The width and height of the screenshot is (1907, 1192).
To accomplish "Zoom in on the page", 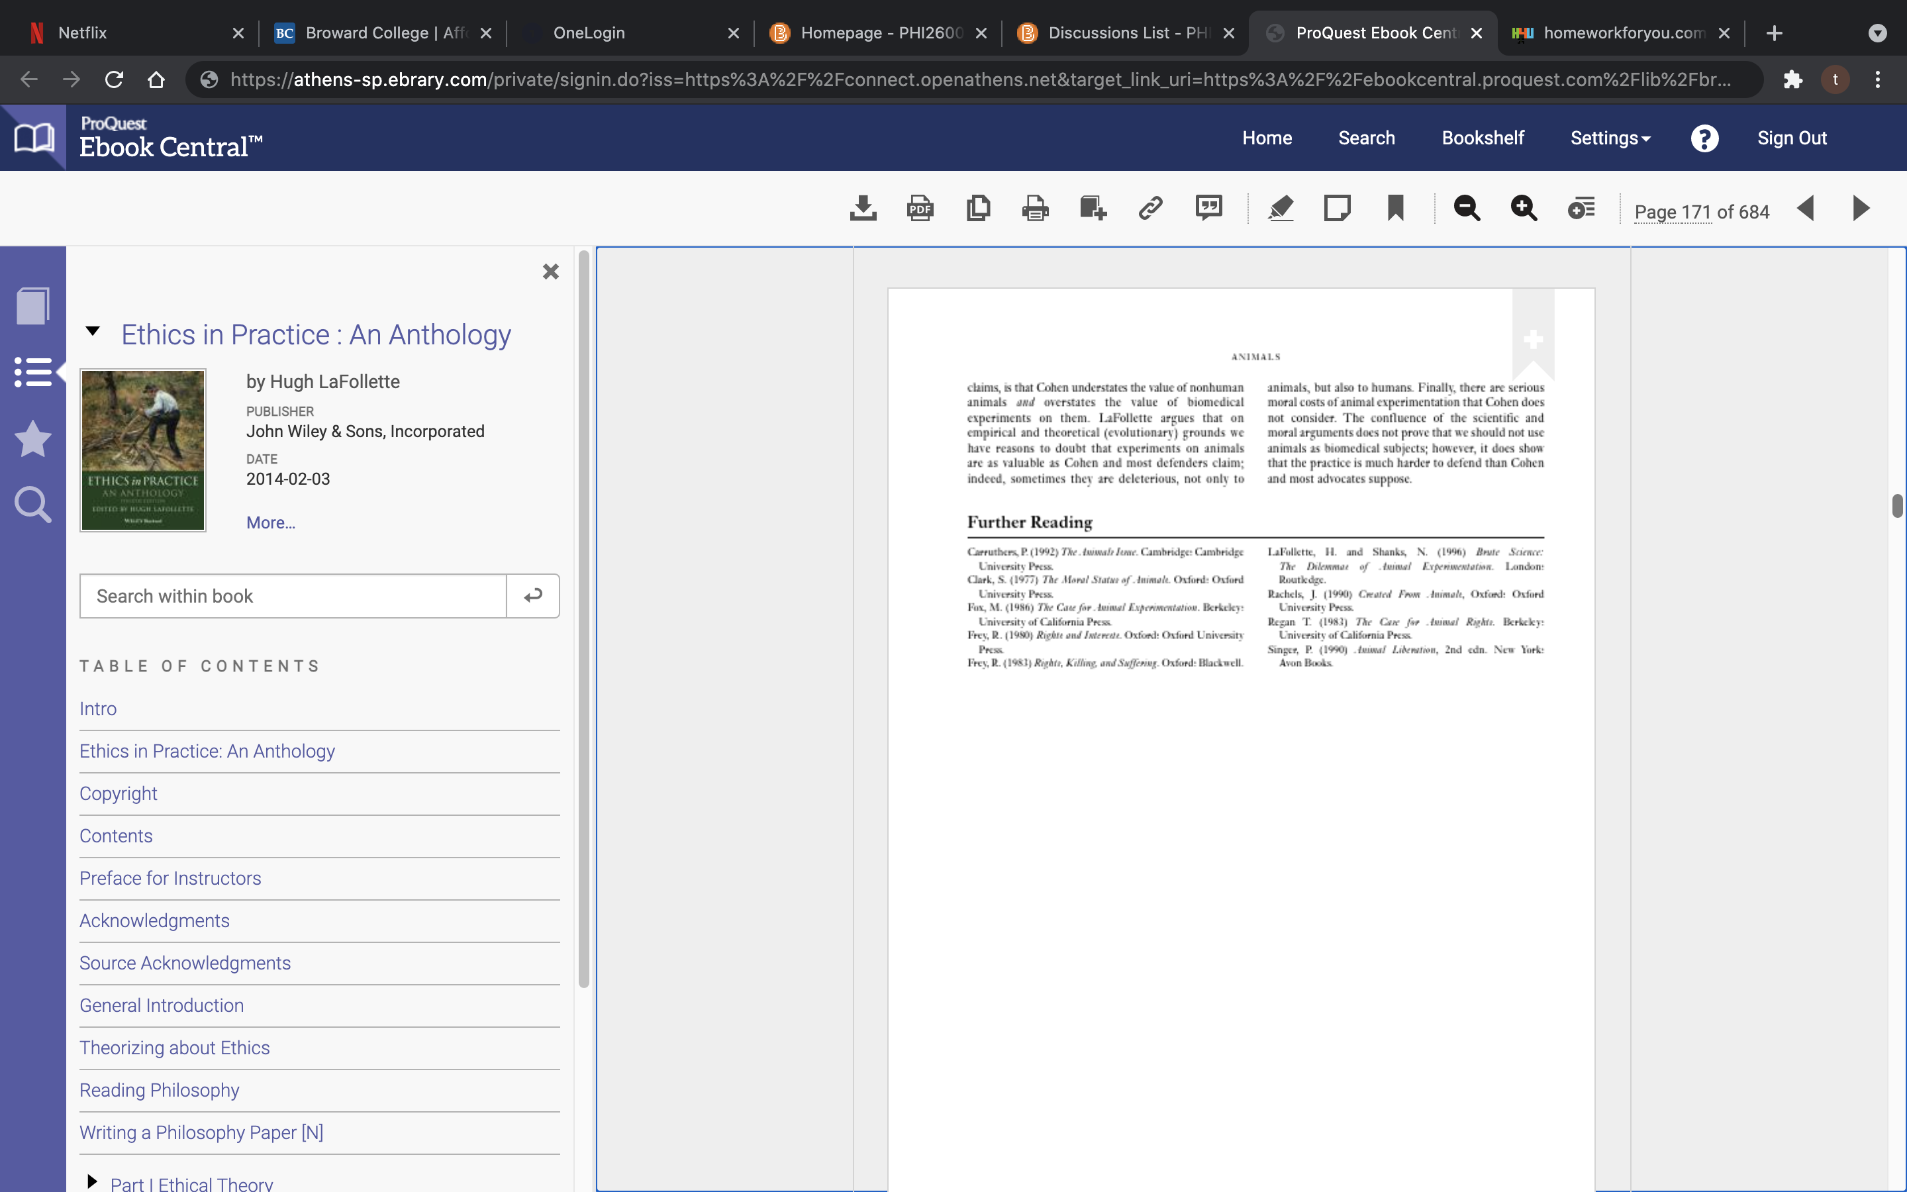I will pos(1524,209).
